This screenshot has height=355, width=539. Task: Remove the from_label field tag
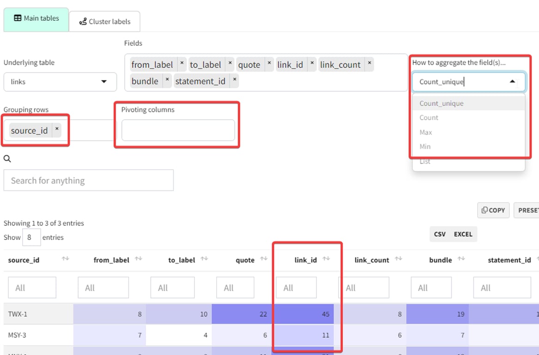[182, 64]
